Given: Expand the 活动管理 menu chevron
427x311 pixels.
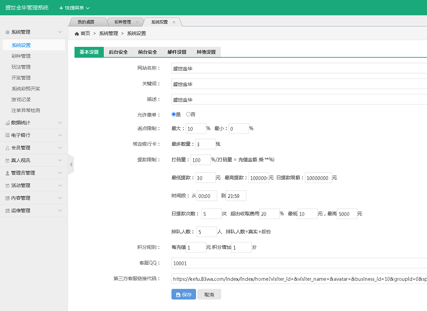Looking at the screenshot, I should (60, 186).
